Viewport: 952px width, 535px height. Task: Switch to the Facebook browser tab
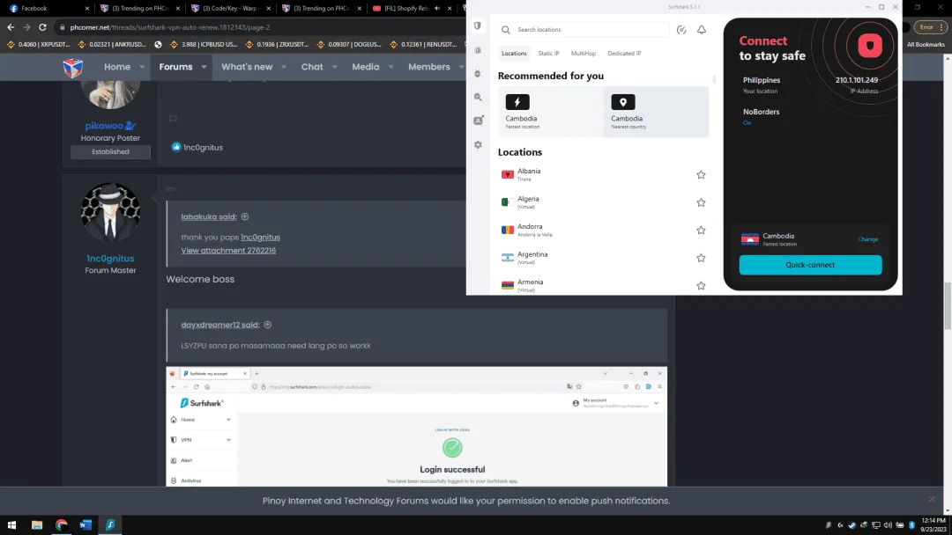[48, 9]
